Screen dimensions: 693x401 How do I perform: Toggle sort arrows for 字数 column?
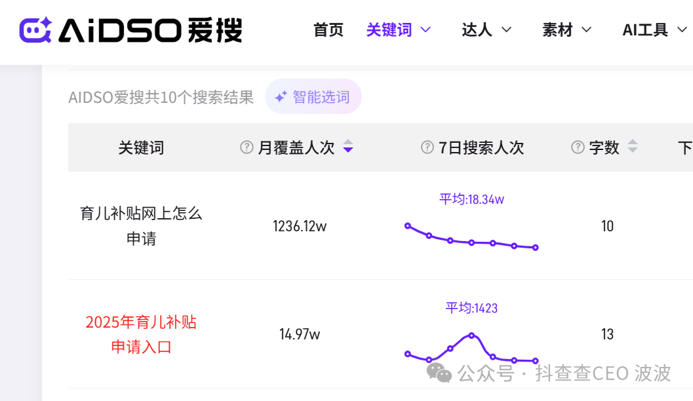click(633, 147)
